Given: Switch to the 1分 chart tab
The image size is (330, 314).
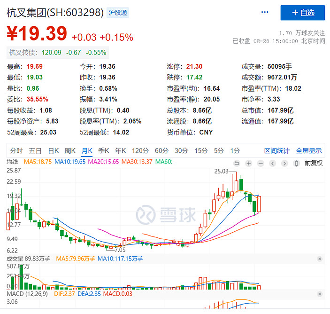Looking at the screenshot, I should coord(235,151).
